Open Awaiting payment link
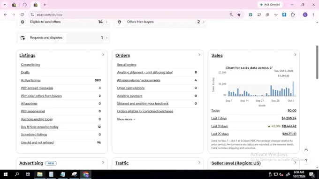Viewport: 319px width, 179px height. click(x=129, y=96)
